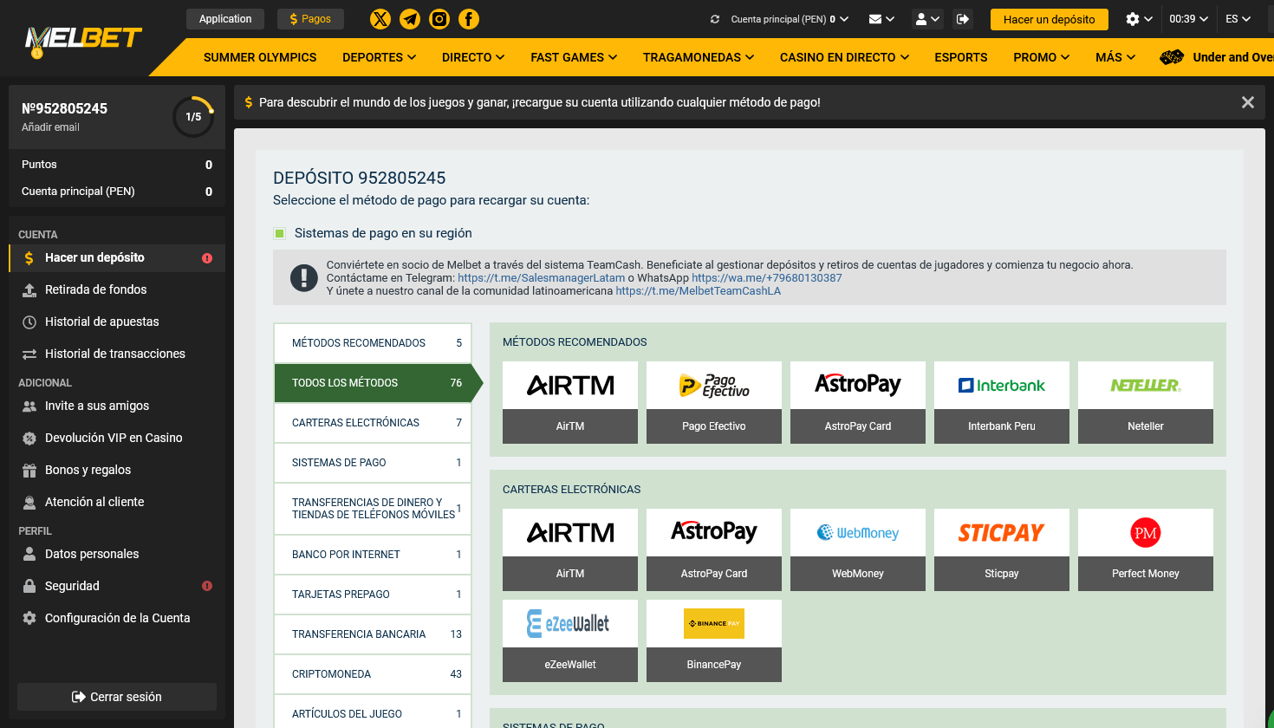The image size is (1274, 728).
Task: Click the red alert icon beside Hacer un depósito
Action: coord(207,258)
